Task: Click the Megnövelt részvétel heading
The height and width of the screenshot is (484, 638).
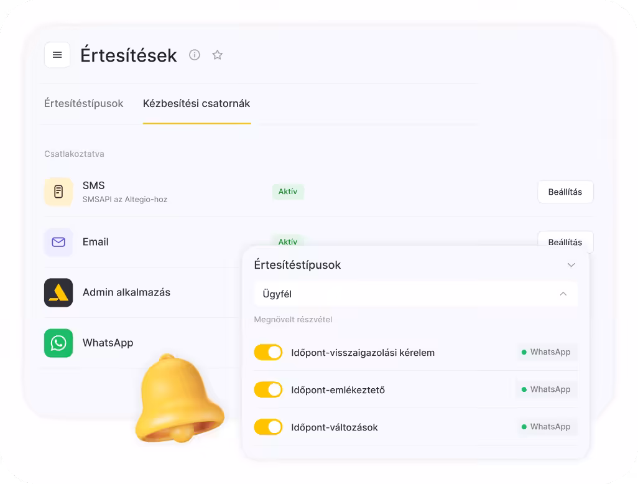Action: [x=293, y=320]
